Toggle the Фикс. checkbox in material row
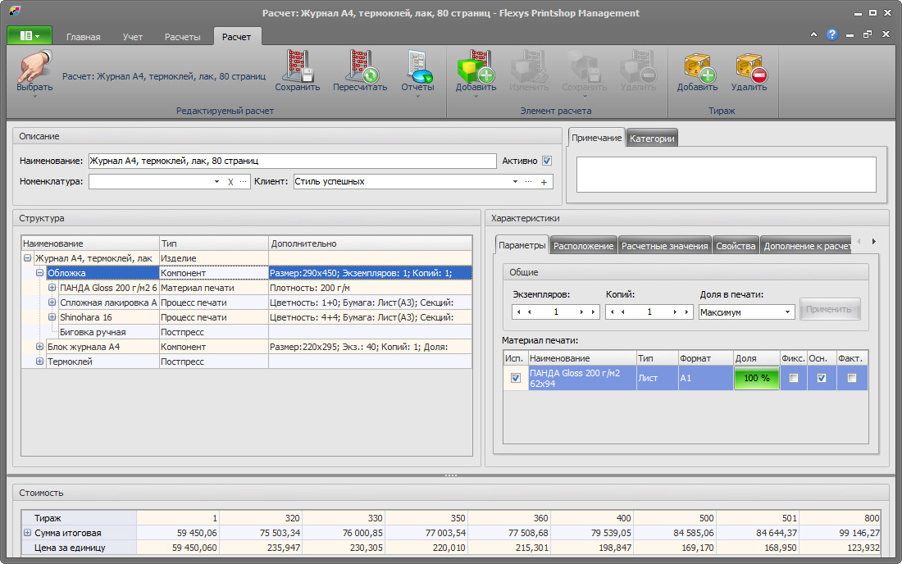 [794, 378]
